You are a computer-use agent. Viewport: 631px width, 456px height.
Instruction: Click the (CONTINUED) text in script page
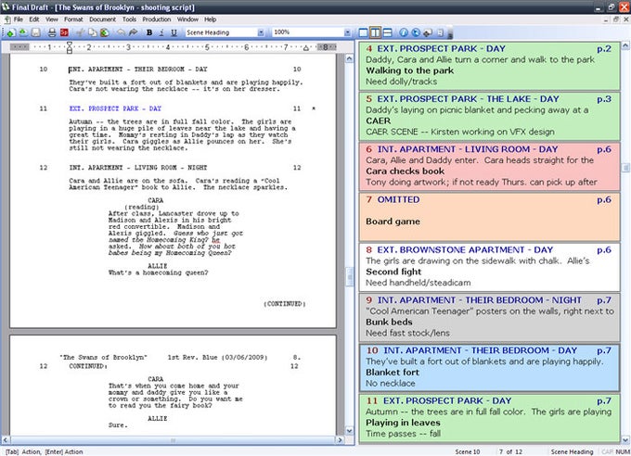pyautogui.click(x=285, y=304)
